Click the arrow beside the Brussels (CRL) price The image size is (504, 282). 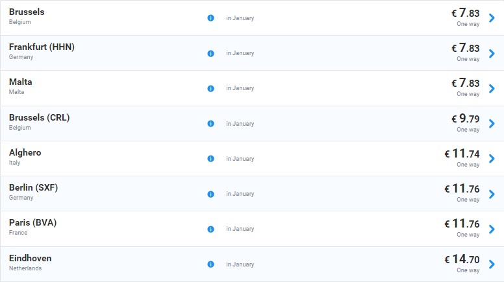click(492, 123)
